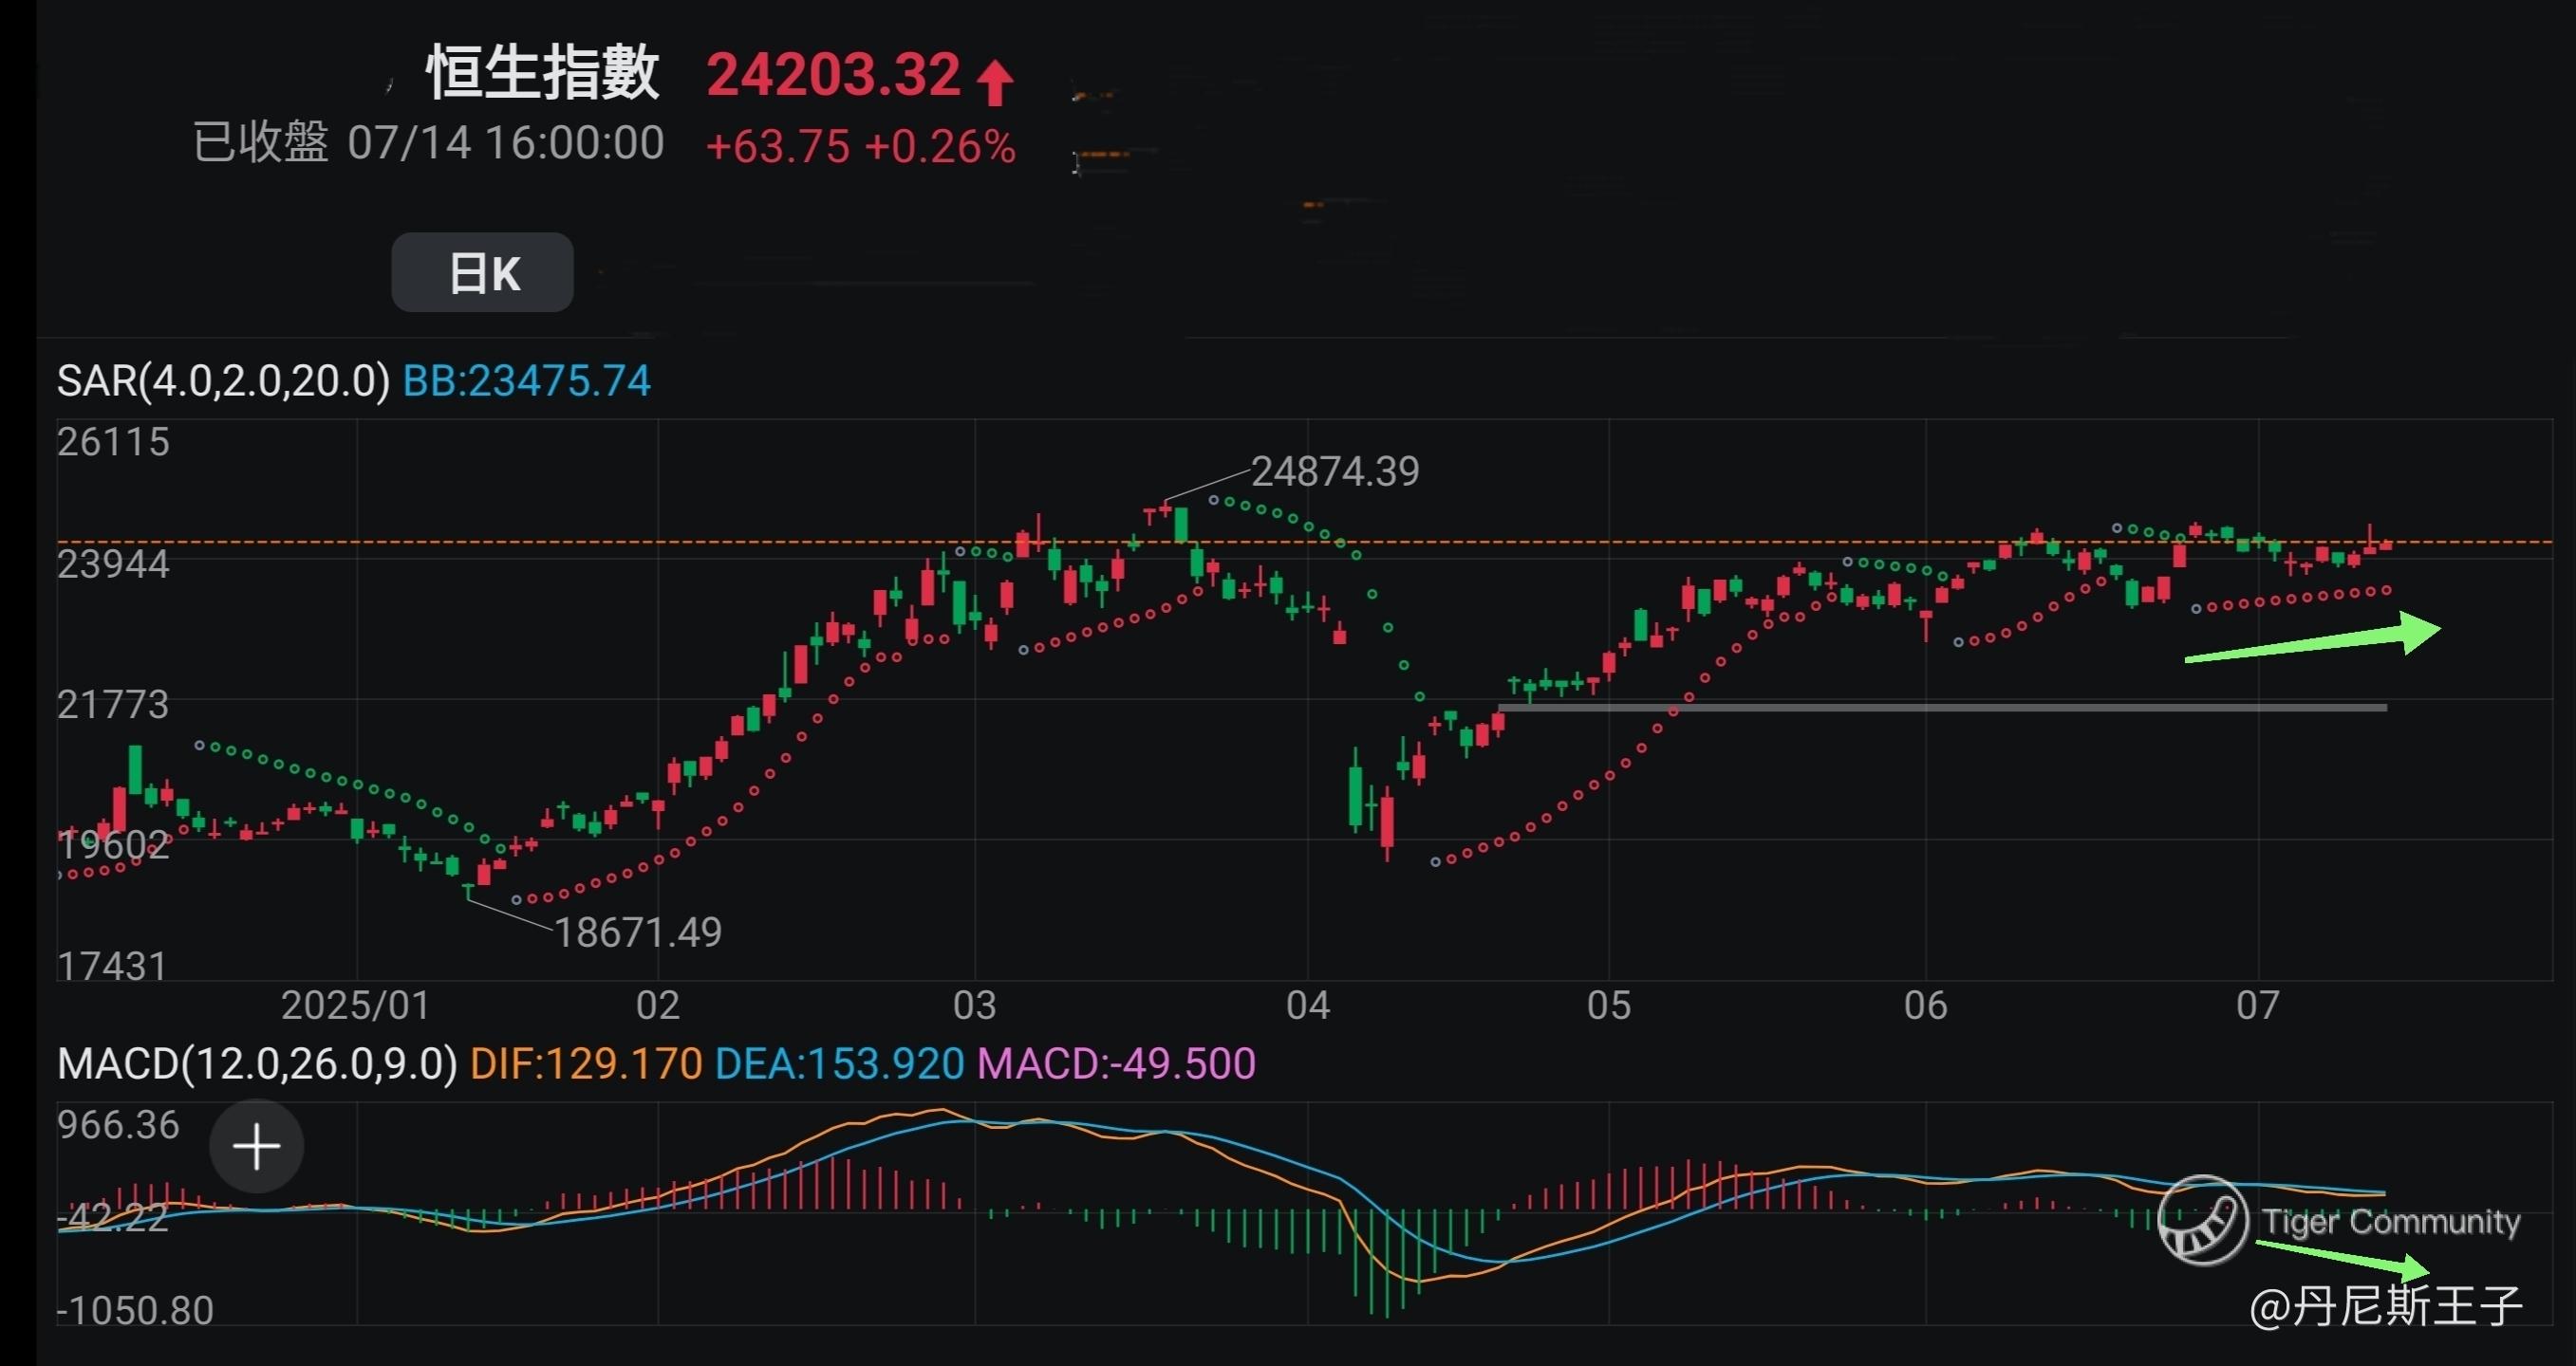Viewport: 2576px width, 1366px height.
Task: Click the 26115 price axis label
Action: (113, 442)
